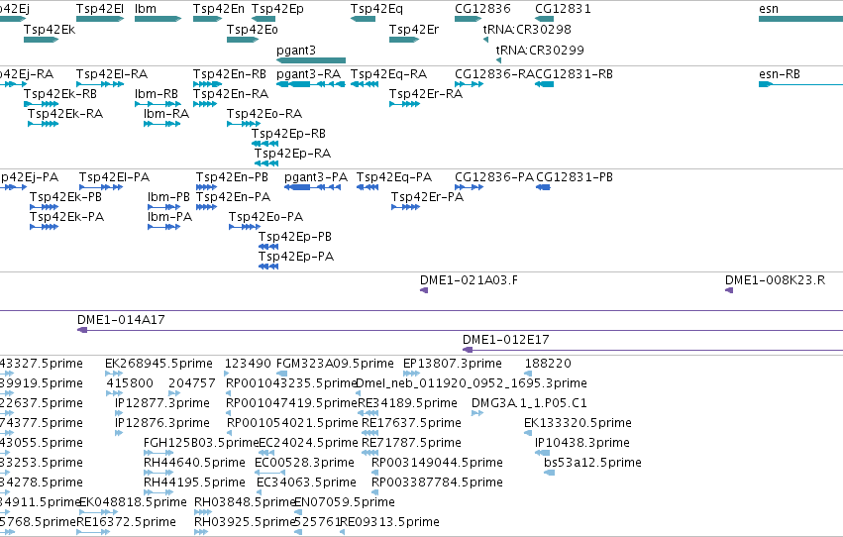This screenshot has width=843, height=537.
Task: Select EST RE34189.5prime
Action: click(x=369, y=413)
